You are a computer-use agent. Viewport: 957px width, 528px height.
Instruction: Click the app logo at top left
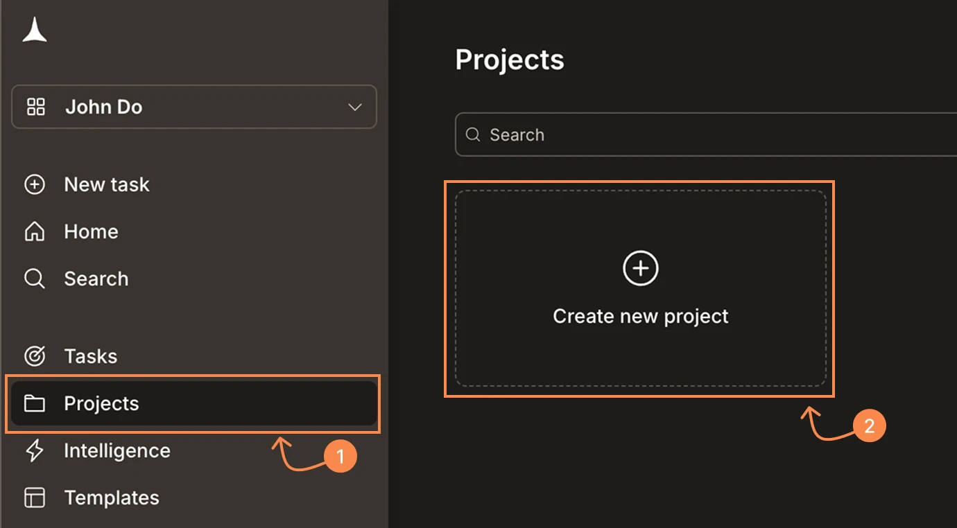point(34,30)
